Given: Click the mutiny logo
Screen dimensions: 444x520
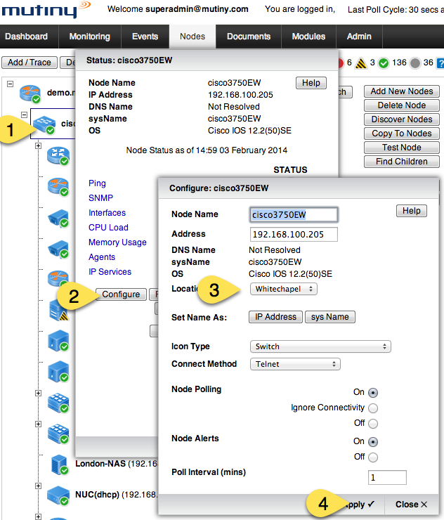Looking at the screenshot, I should [x=46, y=9].
